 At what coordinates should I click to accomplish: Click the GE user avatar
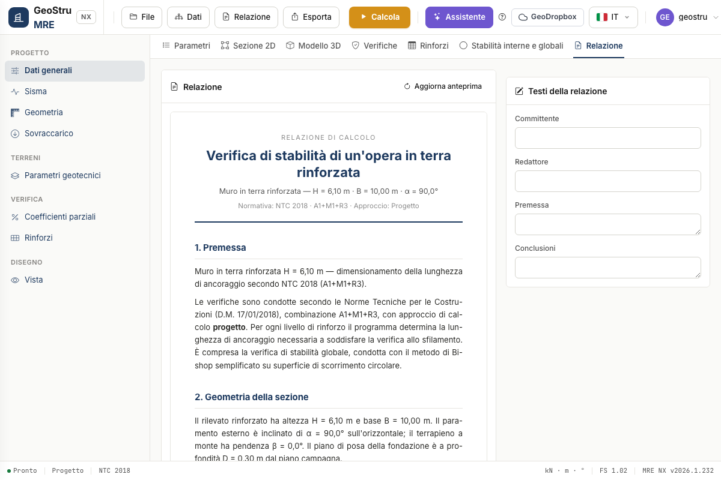[x=665, y=17]
